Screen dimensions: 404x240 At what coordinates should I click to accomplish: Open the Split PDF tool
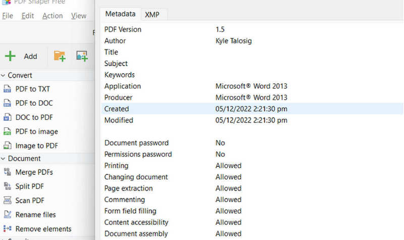30,186
